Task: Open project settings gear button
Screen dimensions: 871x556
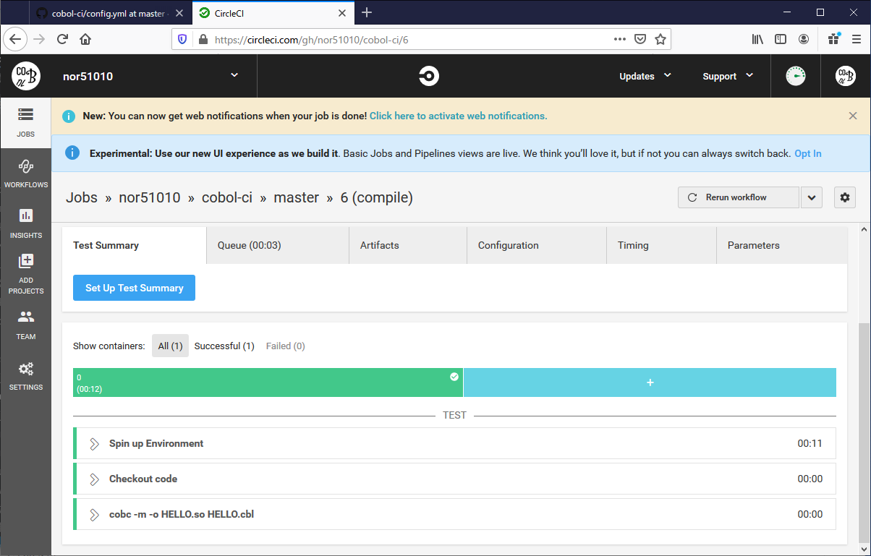Action: coord(845,197)
